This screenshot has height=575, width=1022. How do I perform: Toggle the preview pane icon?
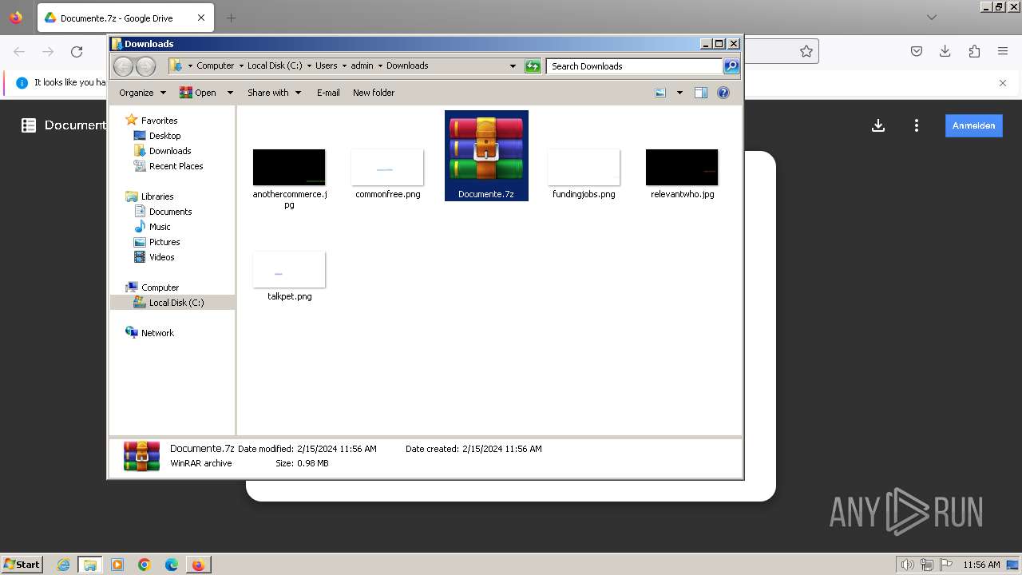click(701, 93)
